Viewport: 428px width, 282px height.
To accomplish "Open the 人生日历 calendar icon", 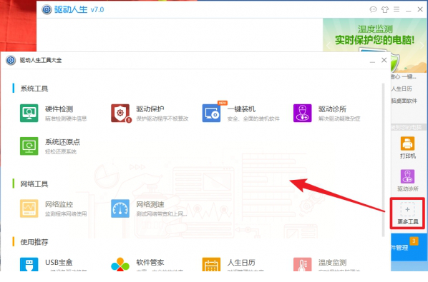I will pos(211,264).
